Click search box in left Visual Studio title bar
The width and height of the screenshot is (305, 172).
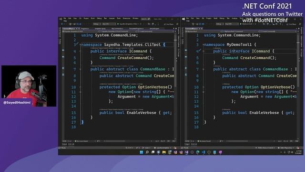pos(146,19)
